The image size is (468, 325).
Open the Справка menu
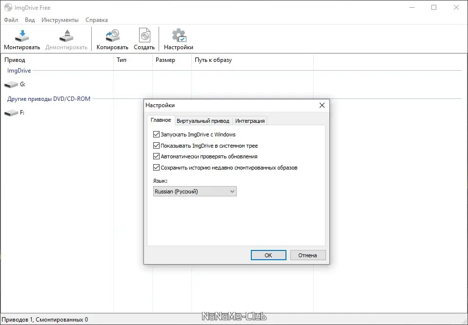97,20
